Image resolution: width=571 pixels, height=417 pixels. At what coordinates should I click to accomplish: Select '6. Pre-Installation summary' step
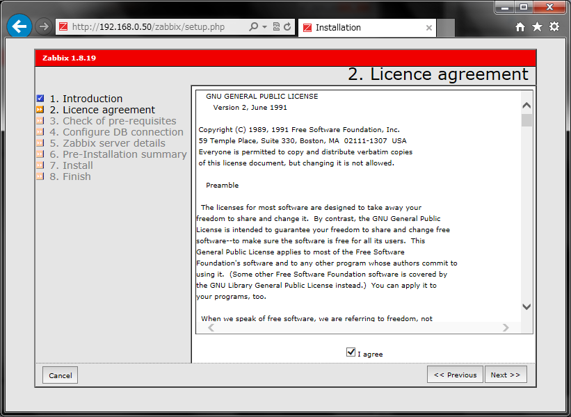pos(118,154)
